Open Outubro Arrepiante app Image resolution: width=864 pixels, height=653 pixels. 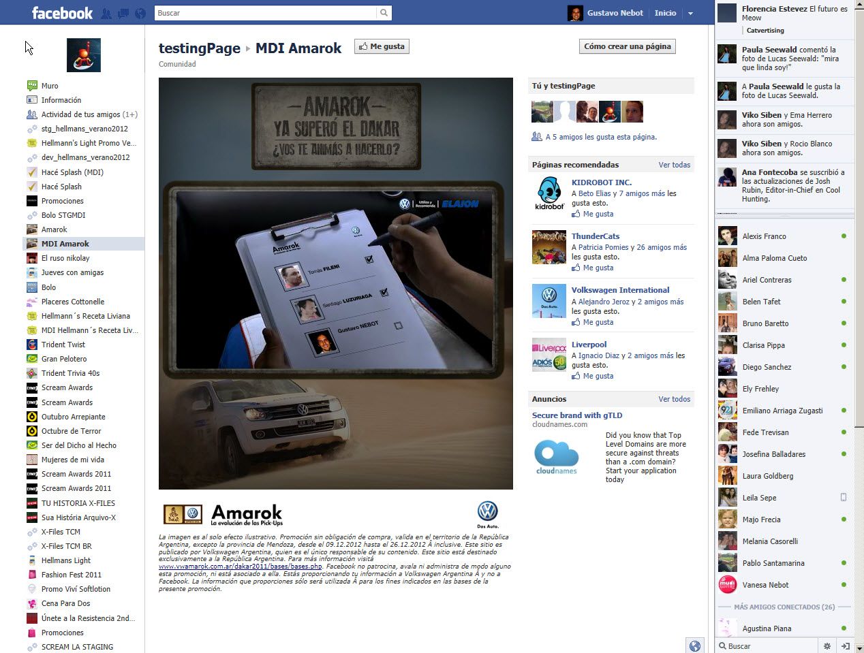[x=74, y=417]
